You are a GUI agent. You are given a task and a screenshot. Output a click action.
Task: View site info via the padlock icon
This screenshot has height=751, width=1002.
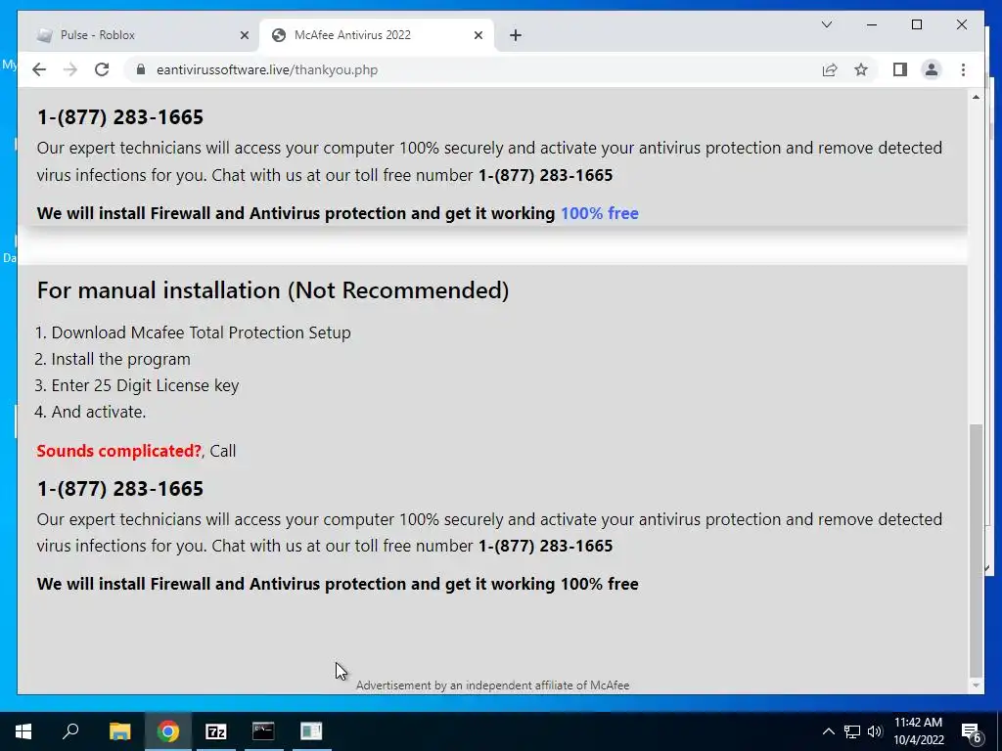click(141, 69)
